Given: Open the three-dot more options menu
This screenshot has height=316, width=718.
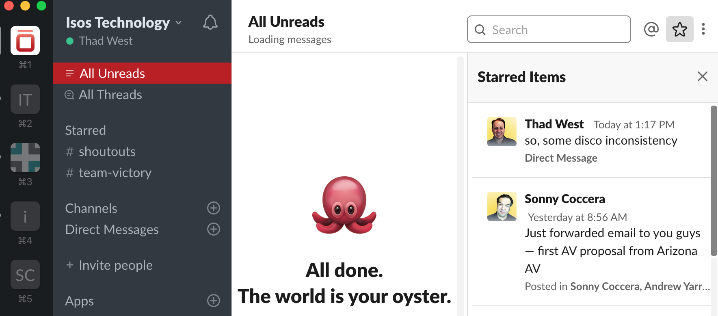Looking at the screenshot, I should (x=703, y=29).
